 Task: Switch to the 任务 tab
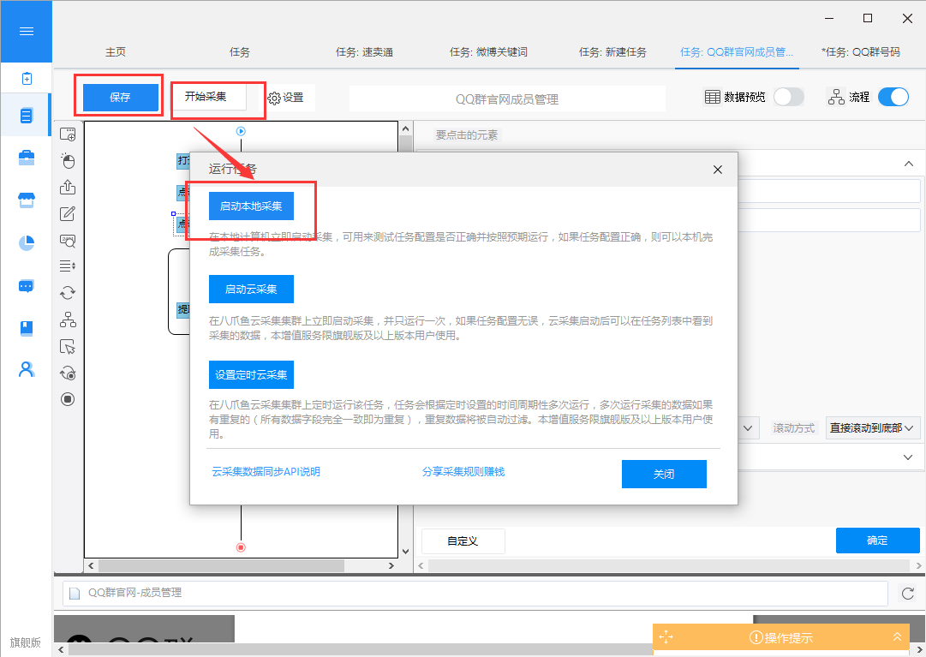(239, 52)
